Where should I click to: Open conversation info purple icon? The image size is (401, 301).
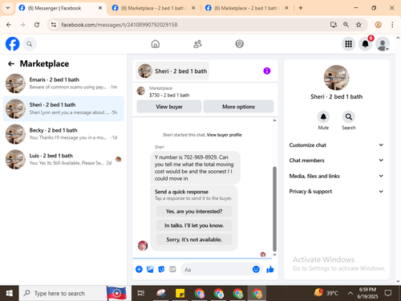267,71
